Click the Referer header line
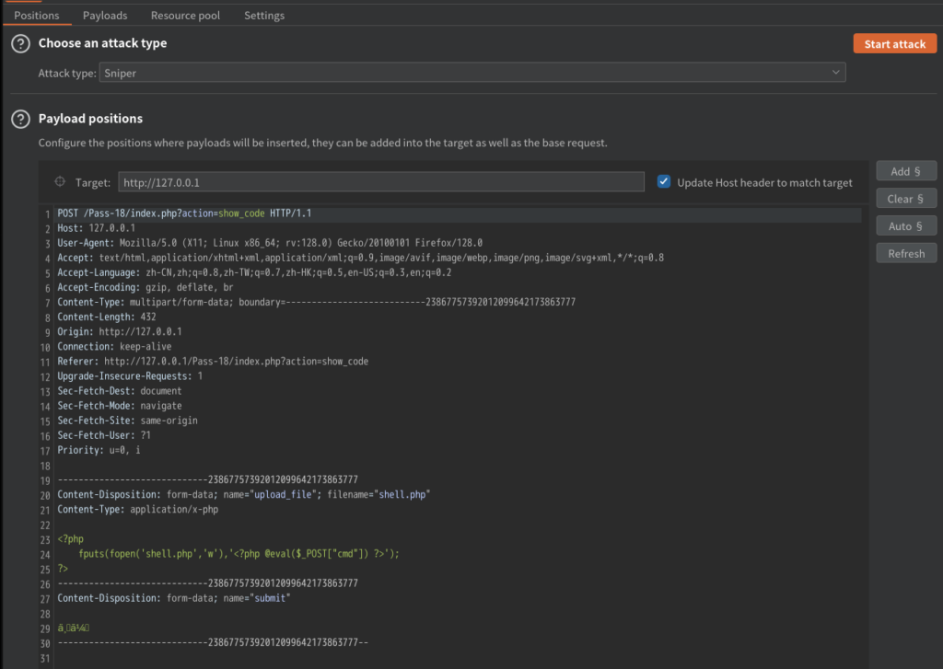 point(213,362)
